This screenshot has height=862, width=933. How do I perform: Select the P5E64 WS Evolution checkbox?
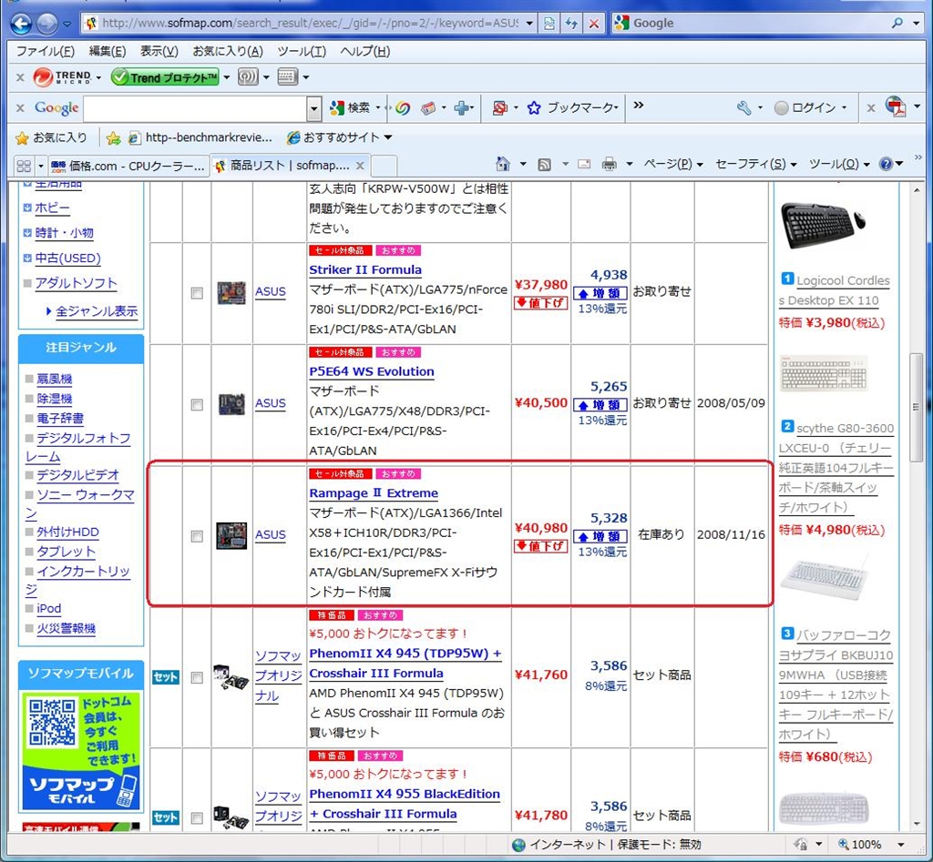[x=197, y=404]
